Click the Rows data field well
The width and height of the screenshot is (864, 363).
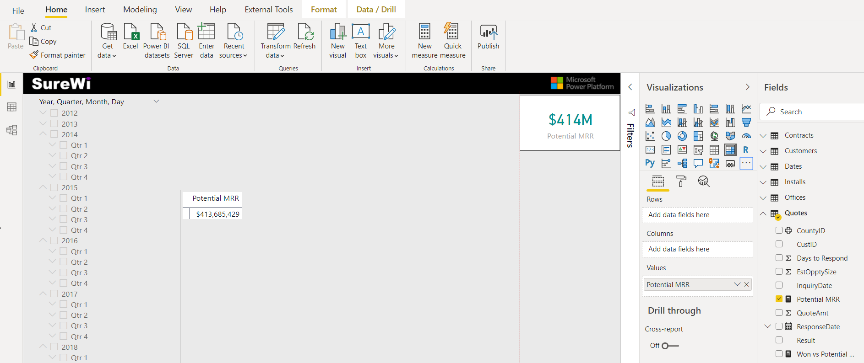pos(697,215)
